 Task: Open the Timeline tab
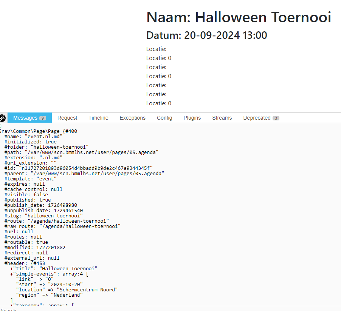coord(98,118)
